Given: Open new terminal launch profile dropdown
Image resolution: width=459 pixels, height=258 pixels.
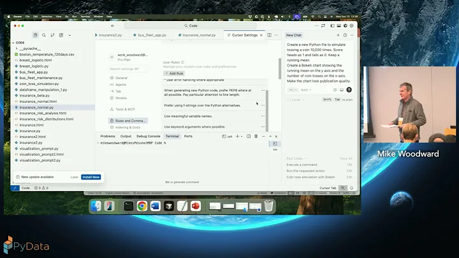Looking at the screenshot, I should click(242, 136).
